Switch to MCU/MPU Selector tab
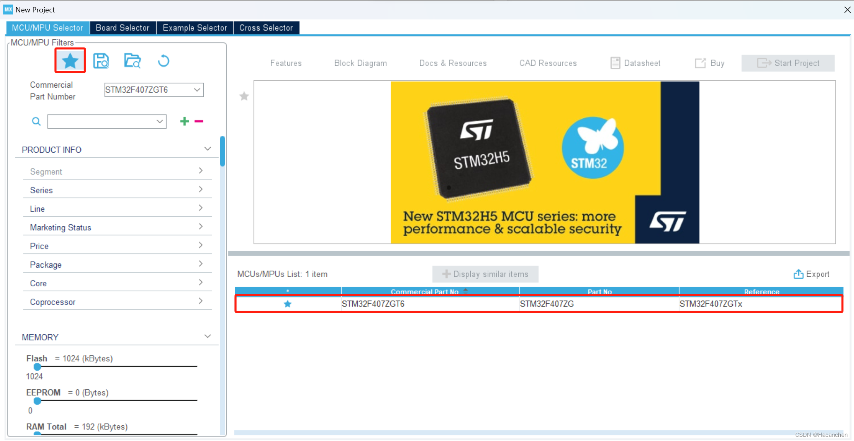854x441 pixels. [48, 28]
